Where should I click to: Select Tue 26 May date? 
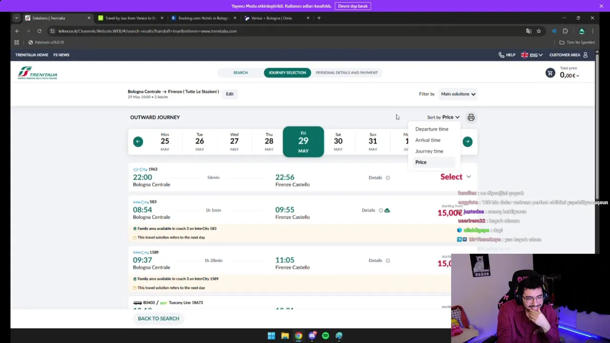200,141
